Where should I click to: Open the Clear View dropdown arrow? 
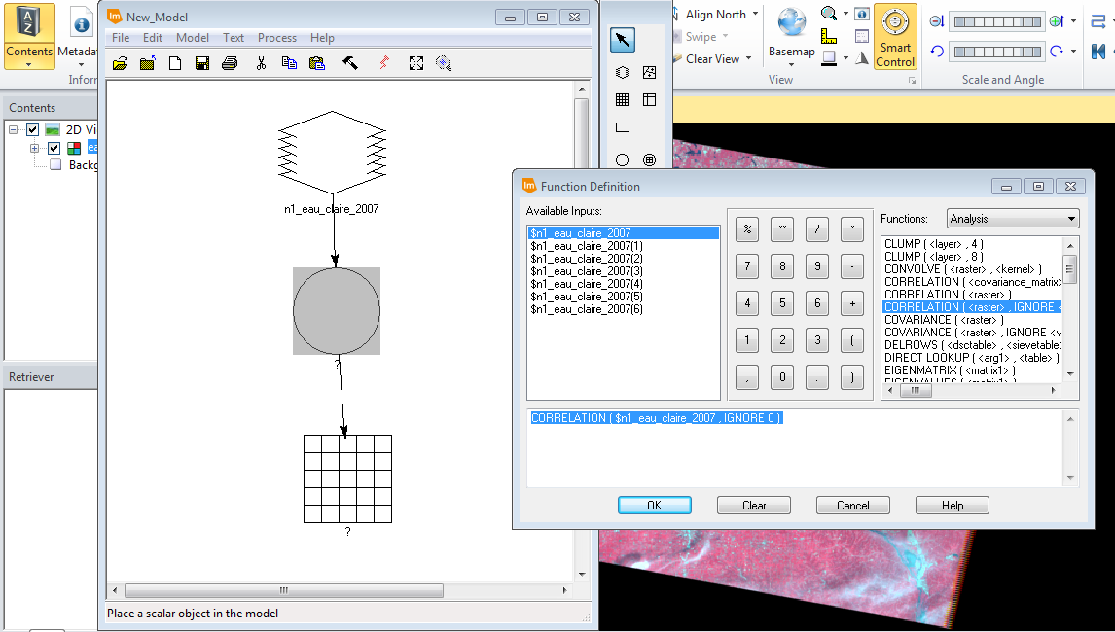coord(749,59)
